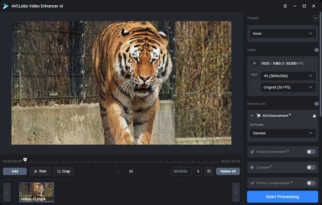This screenshot has width=322, height=205.
Task: Click the AI Model label
Action: [257, 125]
